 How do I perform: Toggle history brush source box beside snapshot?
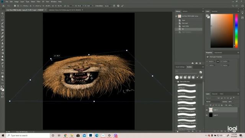click(x=176, y=16)
